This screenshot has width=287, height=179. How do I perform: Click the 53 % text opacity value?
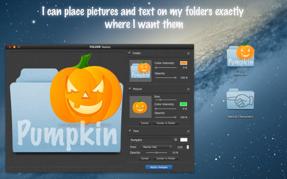175,153
